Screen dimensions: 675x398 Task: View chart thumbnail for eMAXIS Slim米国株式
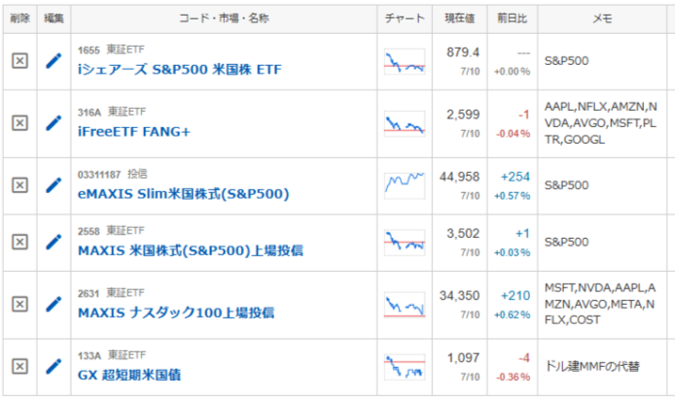tap(405, 185)
